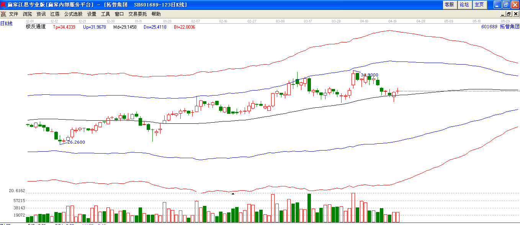
Task: Click the 19072 volume axis label
Action: [19, 215]
